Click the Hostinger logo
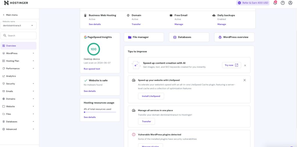The width and height of the screenshot is (297, 147). (16, 3)
